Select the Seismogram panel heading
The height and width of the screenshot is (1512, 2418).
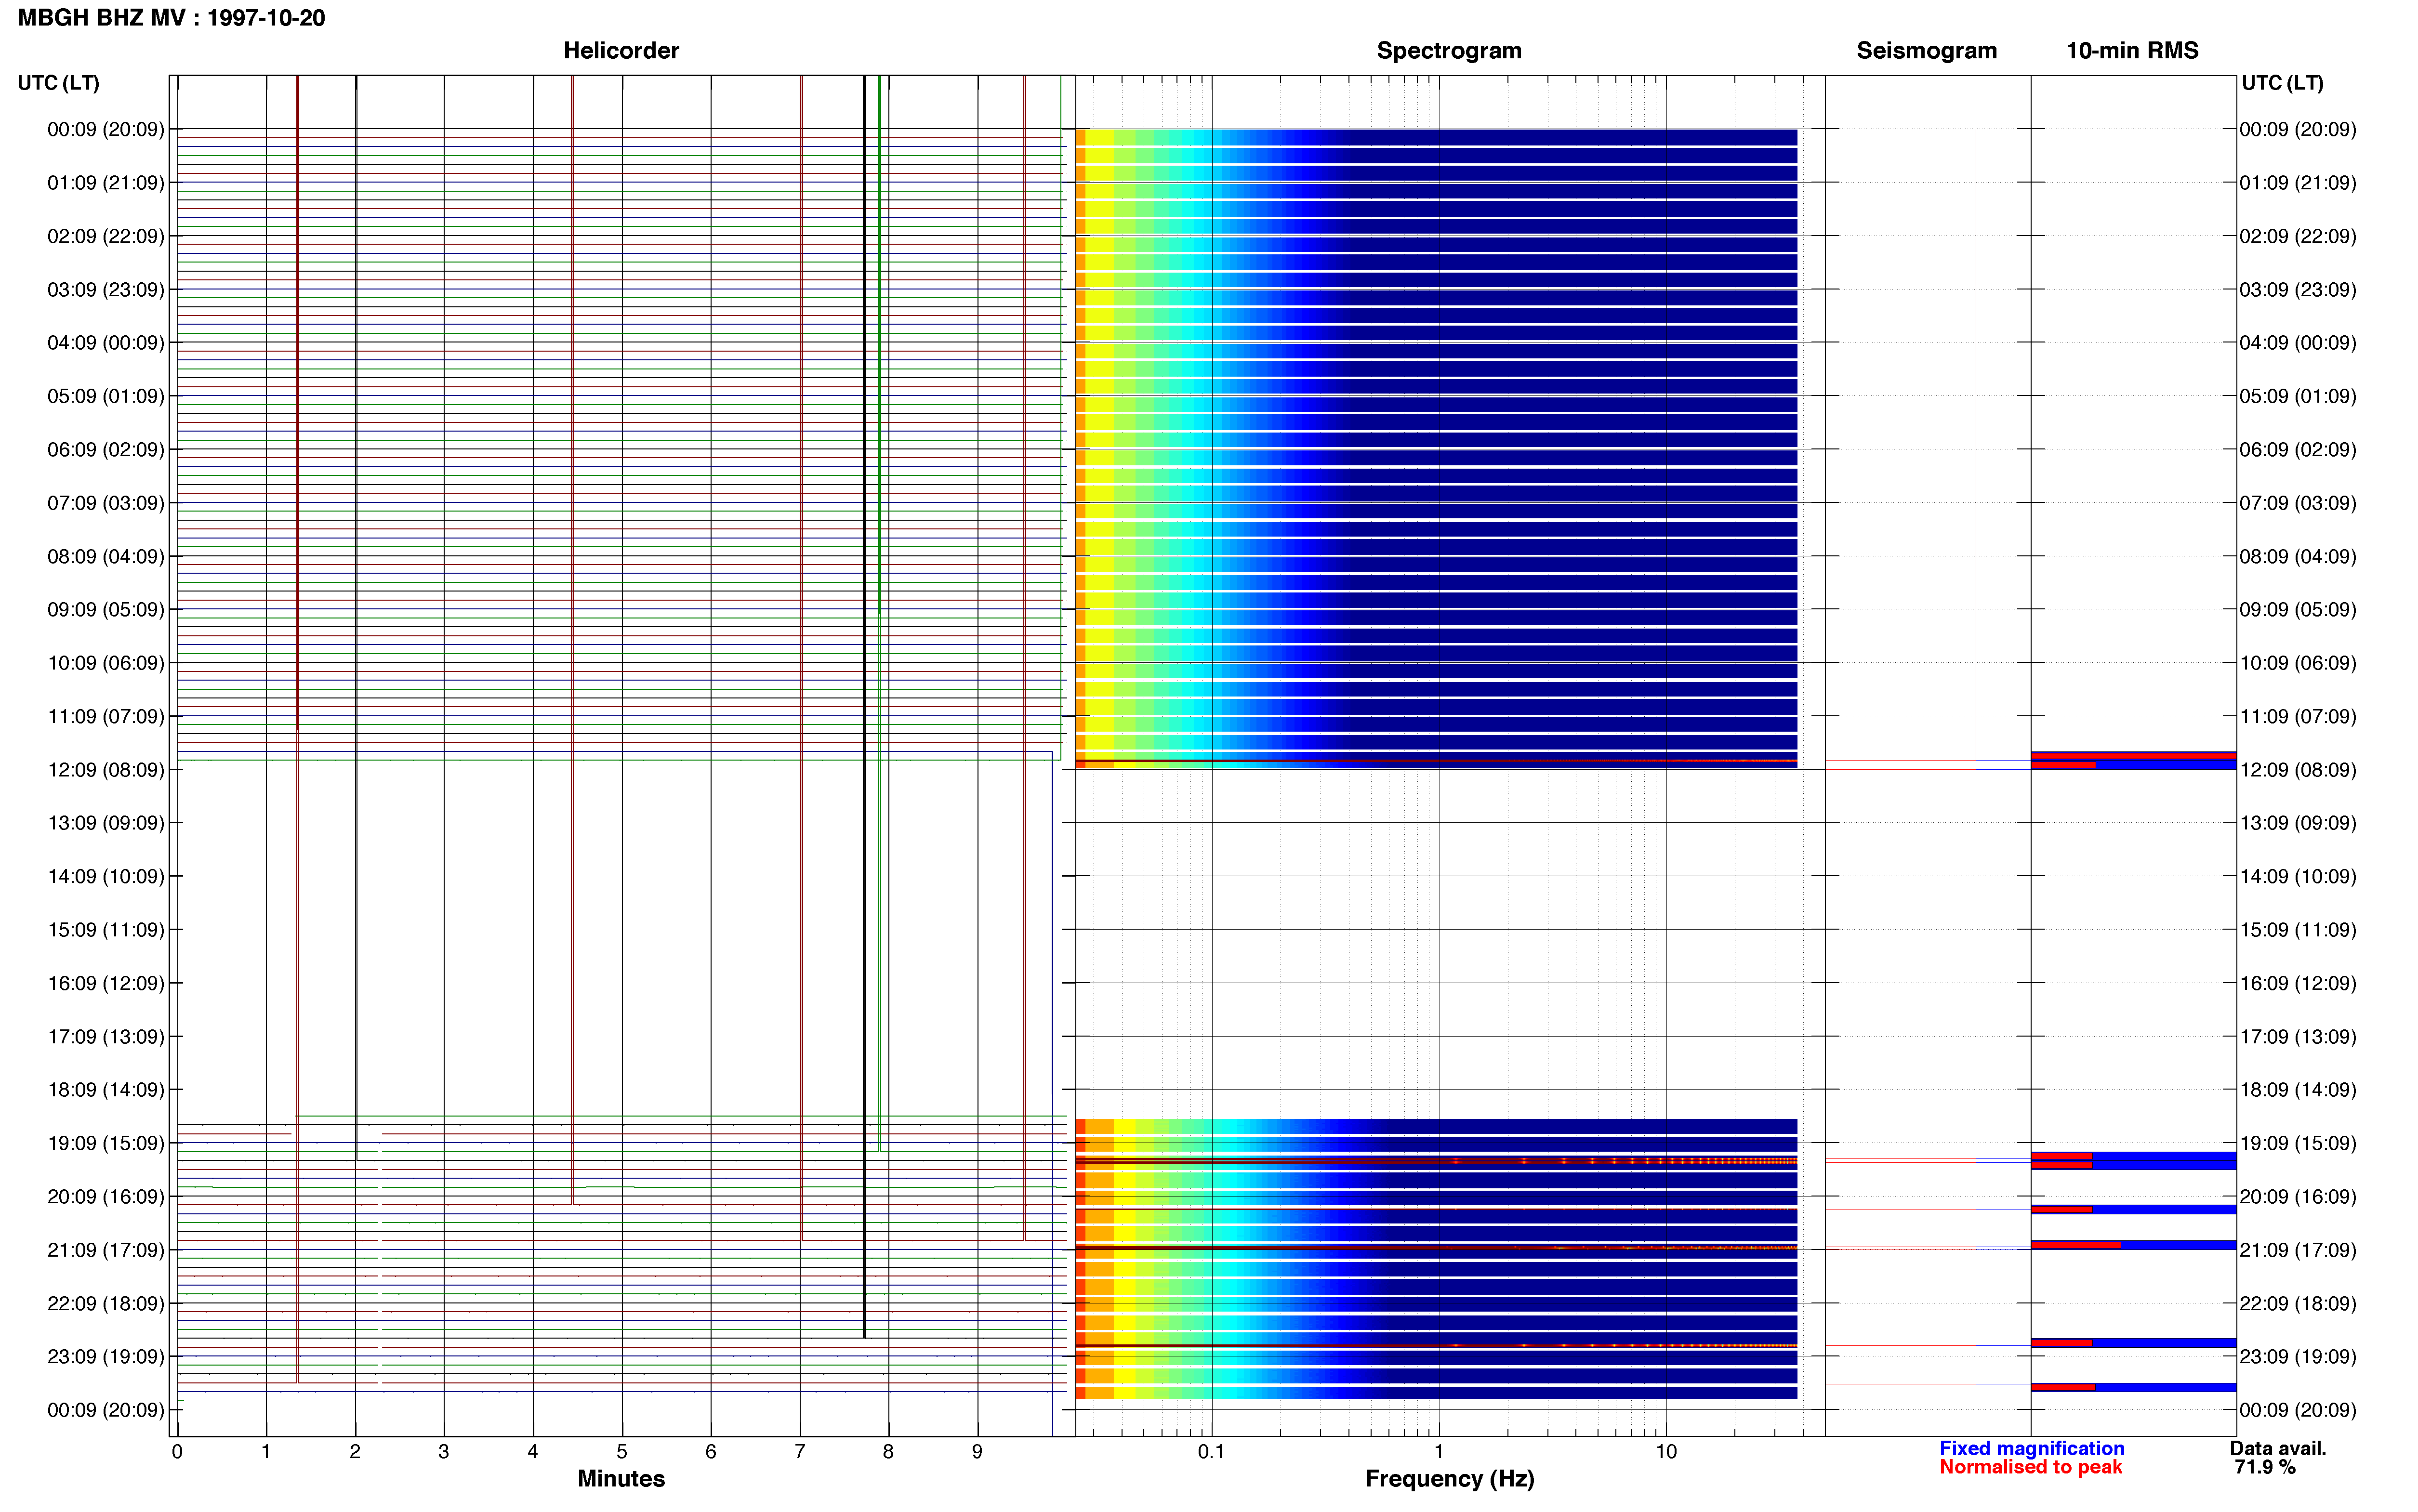(1926, 51)
